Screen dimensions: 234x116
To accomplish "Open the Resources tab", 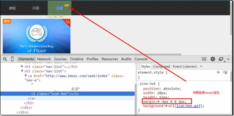I will [x=110, y=59].
